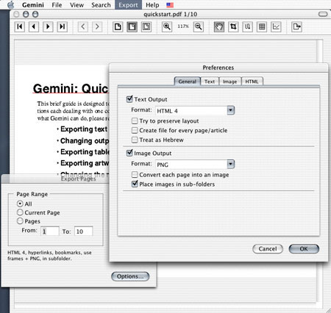This screenshot has width=331, height=313.
Task: Uncheck the Image Output checkbox
Action: [x=129, y=153]
